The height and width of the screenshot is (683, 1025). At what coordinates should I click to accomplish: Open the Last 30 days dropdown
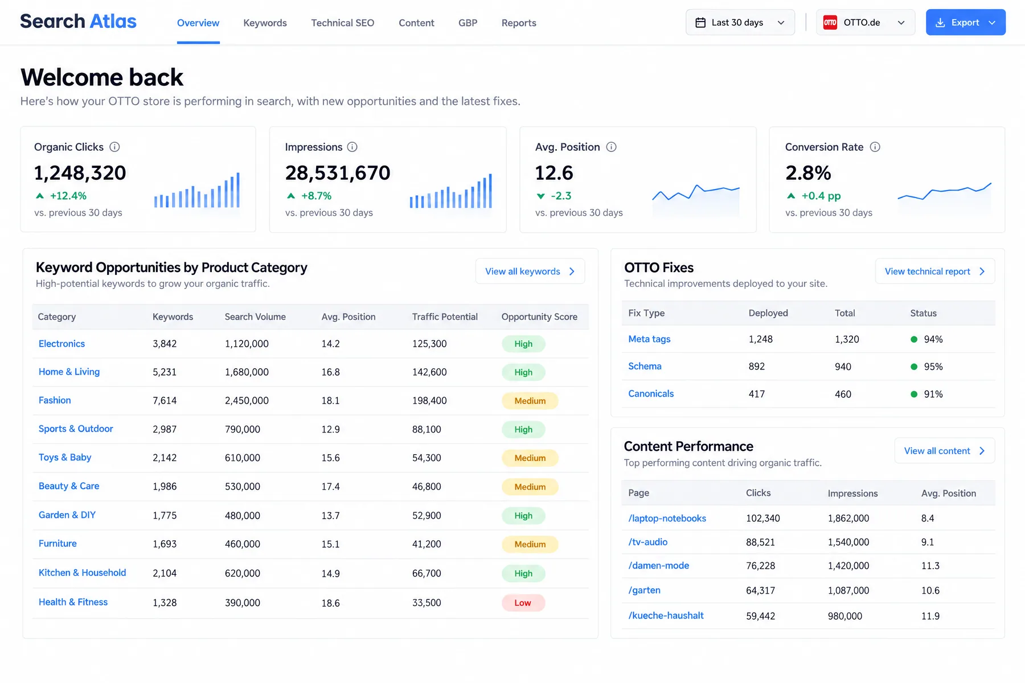pos(740,23)
